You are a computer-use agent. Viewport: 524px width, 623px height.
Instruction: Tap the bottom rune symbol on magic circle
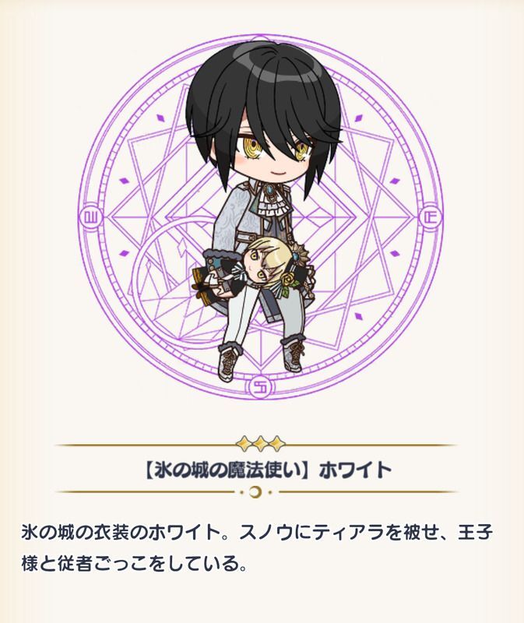coord(261,387)
